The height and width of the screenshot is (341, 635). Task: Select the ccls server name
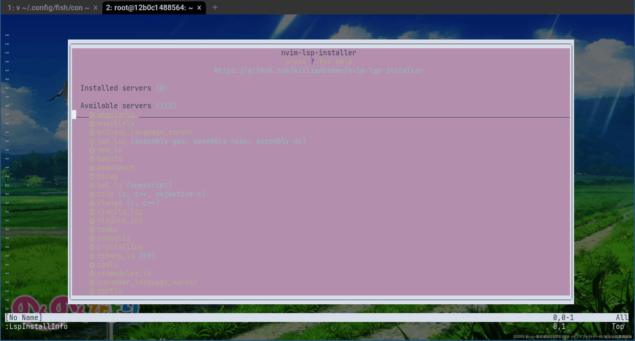106,194
